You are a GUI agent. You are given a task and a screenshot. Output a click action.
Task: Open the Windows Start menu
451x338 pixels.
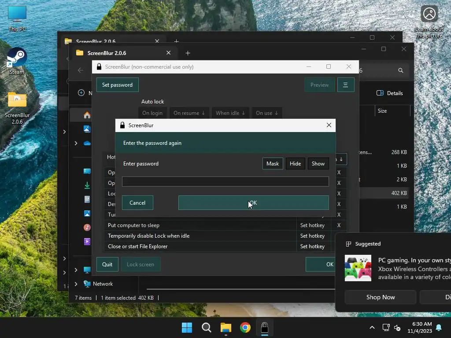187,327
